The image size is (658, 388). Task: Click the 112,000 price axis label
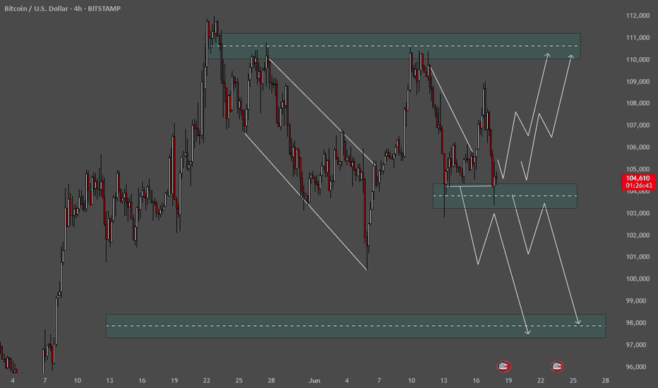[x=638, y=16]
